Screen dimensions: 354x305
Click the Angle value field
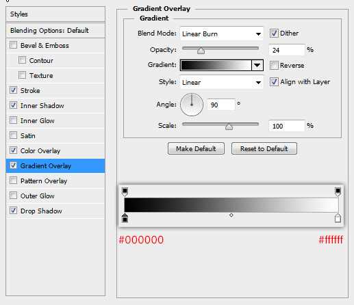click(x=221, y=105)
